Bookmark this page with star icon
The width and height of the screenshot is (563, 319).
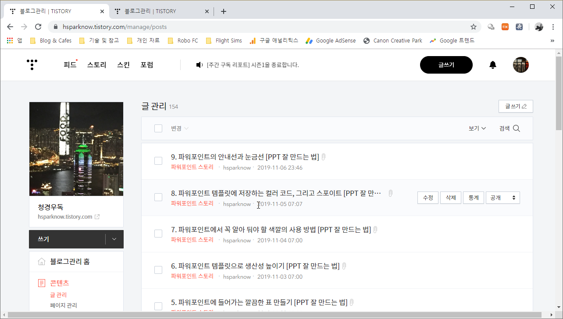point(474,27)
